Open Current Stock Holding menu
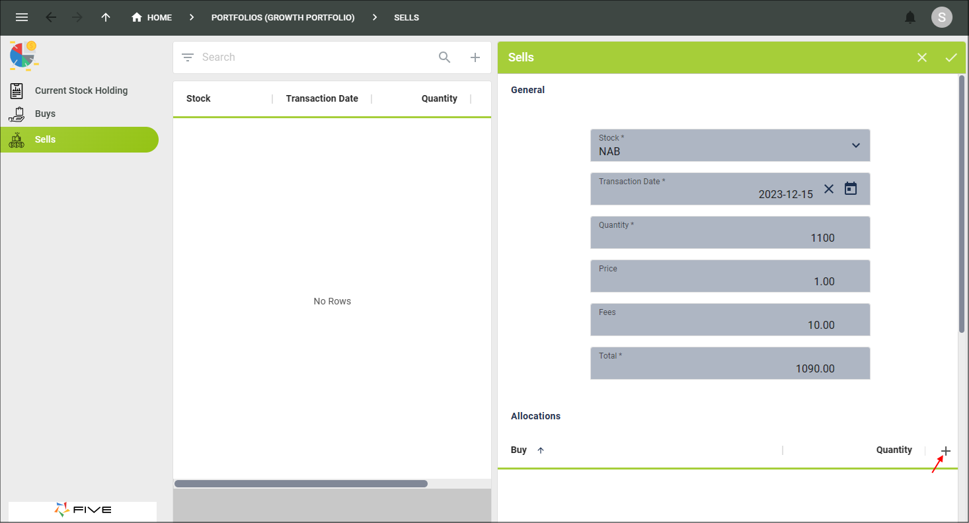Image resolution: width=969 pixels, height=523 pixels. (x=79, y=90)
